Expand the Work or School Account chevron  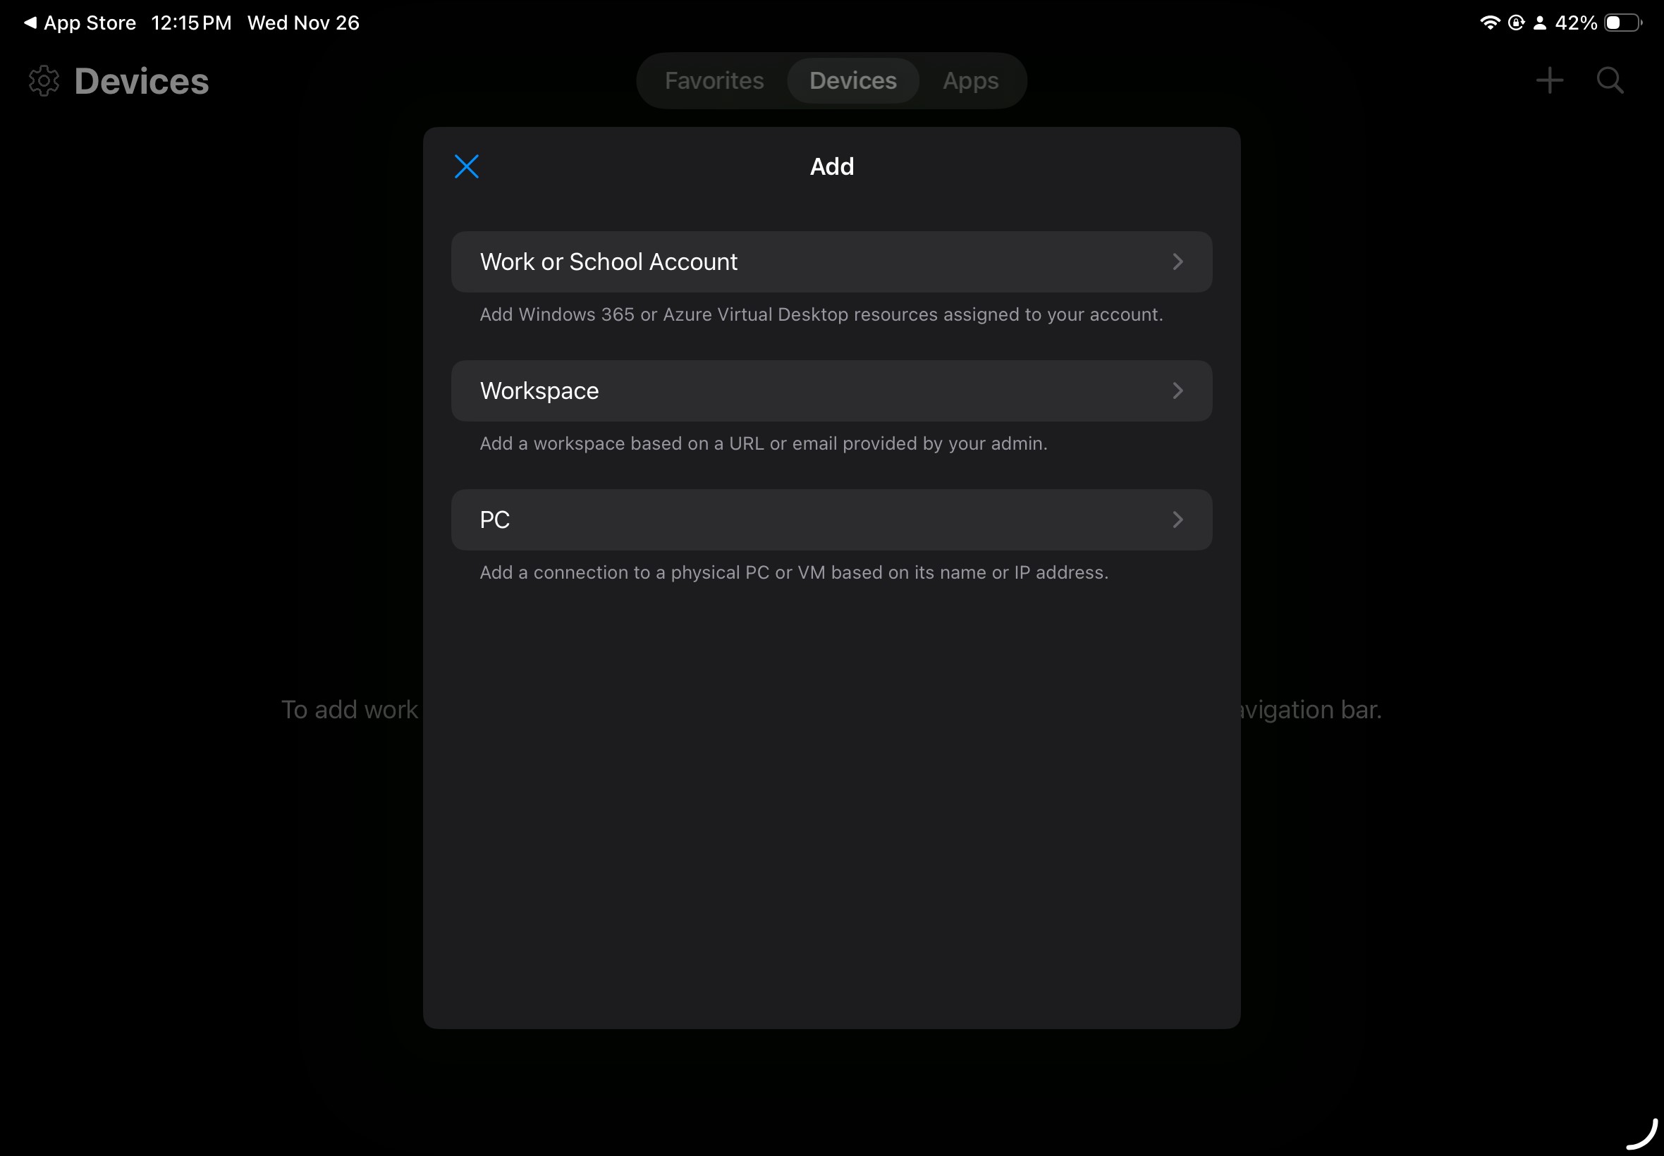1178,262
